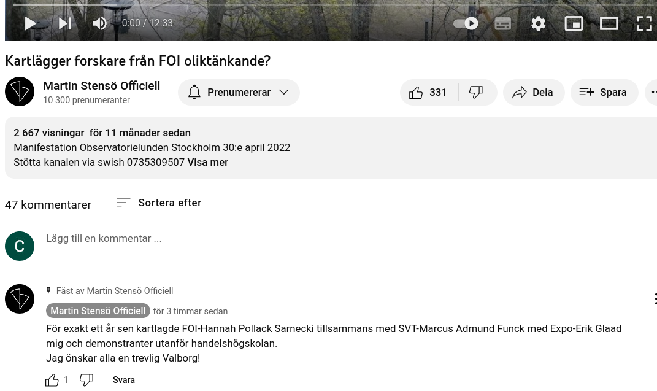
Task: Like the video with 331 likes
Action: tap(429, 92)
